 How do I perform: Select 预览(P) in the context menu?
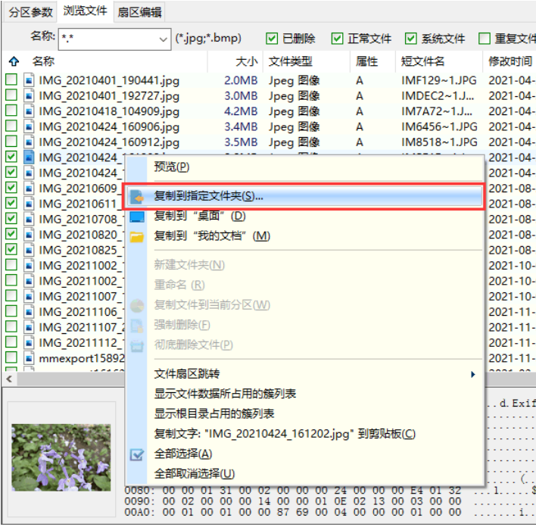click(171, 167)
